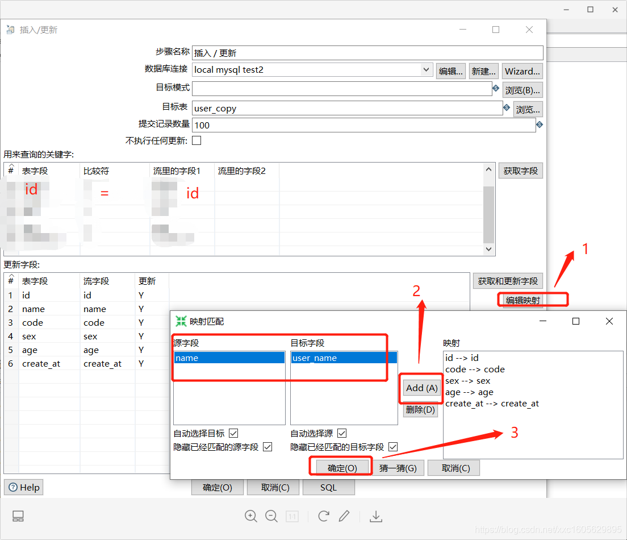The height and width of the screenshot is (540, 627).
Task: Confirm mapping with 确定(O)
Action: (x=342, y=468)
